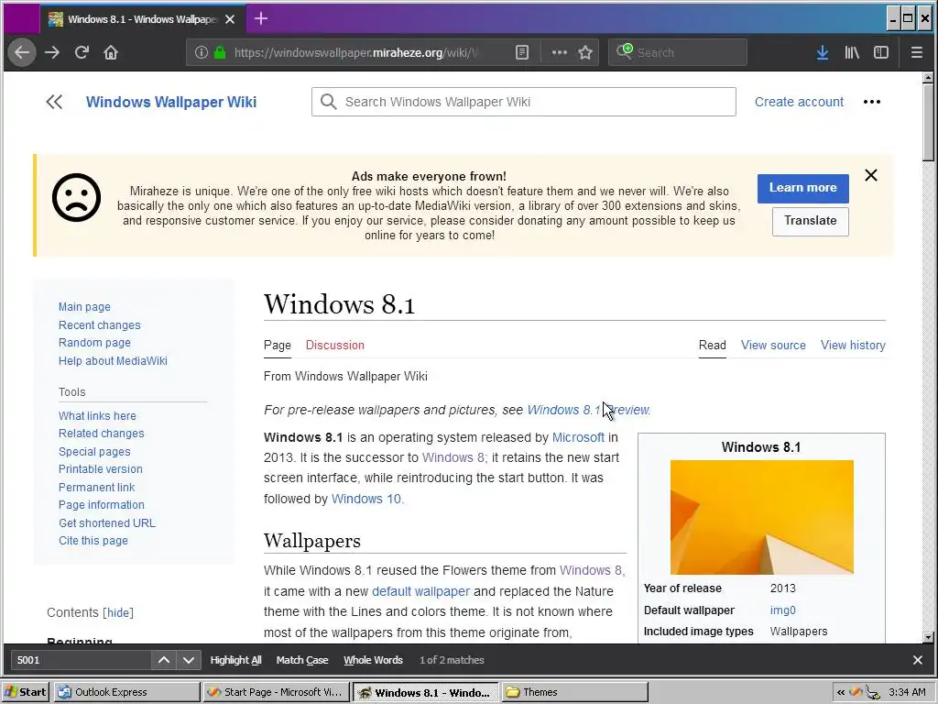Open the Firefox home page

(111, 52)
